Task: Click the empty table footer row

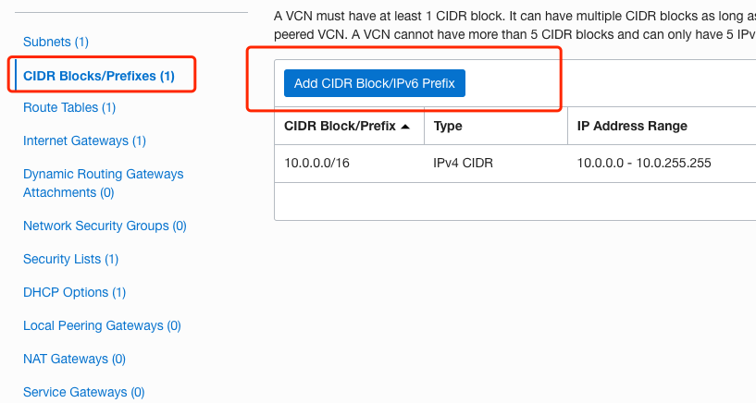Action: (514, 201)
